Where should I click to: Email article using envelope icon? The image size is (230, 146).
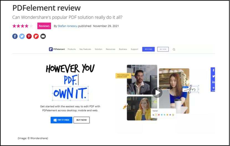point(43,36)
